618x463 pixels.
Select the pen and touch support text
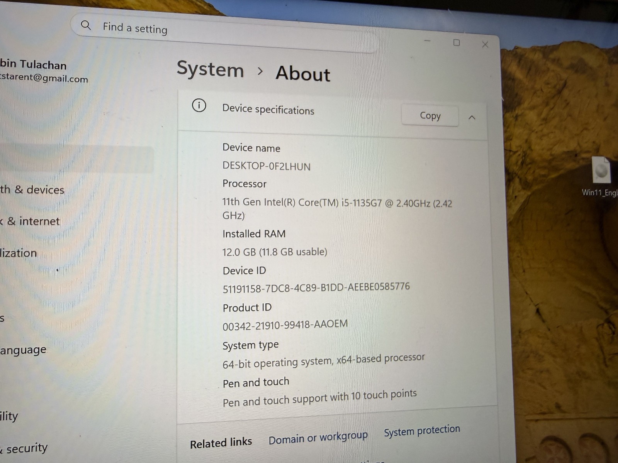[x=320, y=398]
